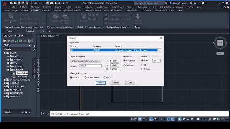
Task: Select Douilles à sertir mounting option
Action: coord(86,77)
